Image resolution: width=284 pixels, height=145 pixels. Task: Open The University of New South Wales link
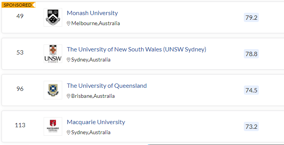tap(136, 49)
